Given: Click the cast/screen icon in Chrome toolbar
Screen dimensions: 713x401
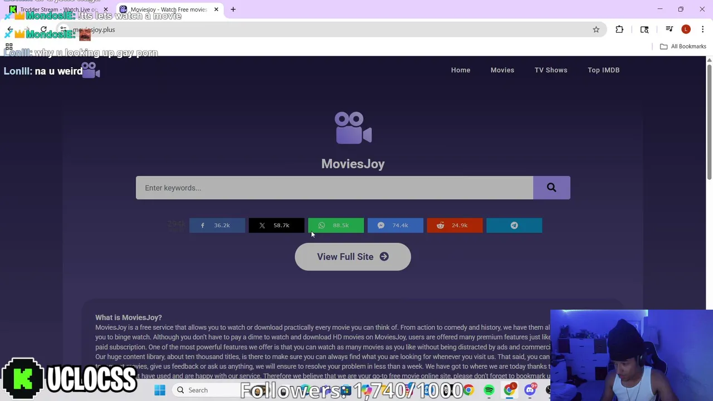Looking at the screenshot, I should [x=644, y=30].
